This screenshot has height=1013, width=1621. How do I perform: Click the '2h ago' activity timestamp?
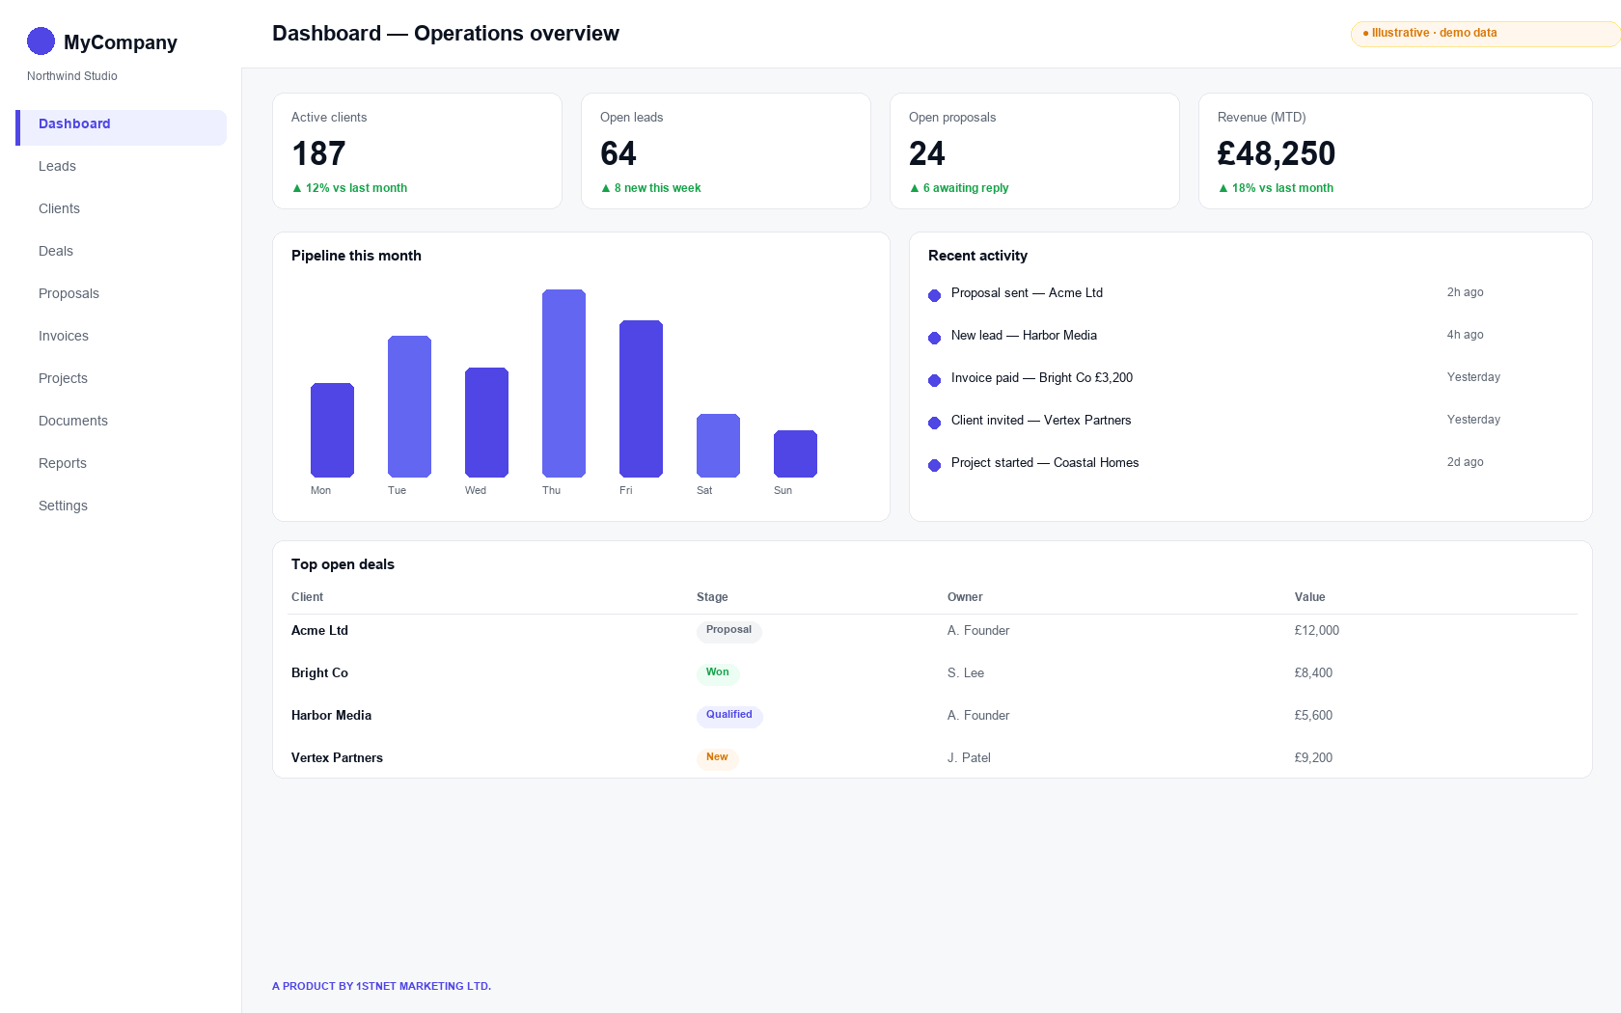click(x=1465, y=292)
